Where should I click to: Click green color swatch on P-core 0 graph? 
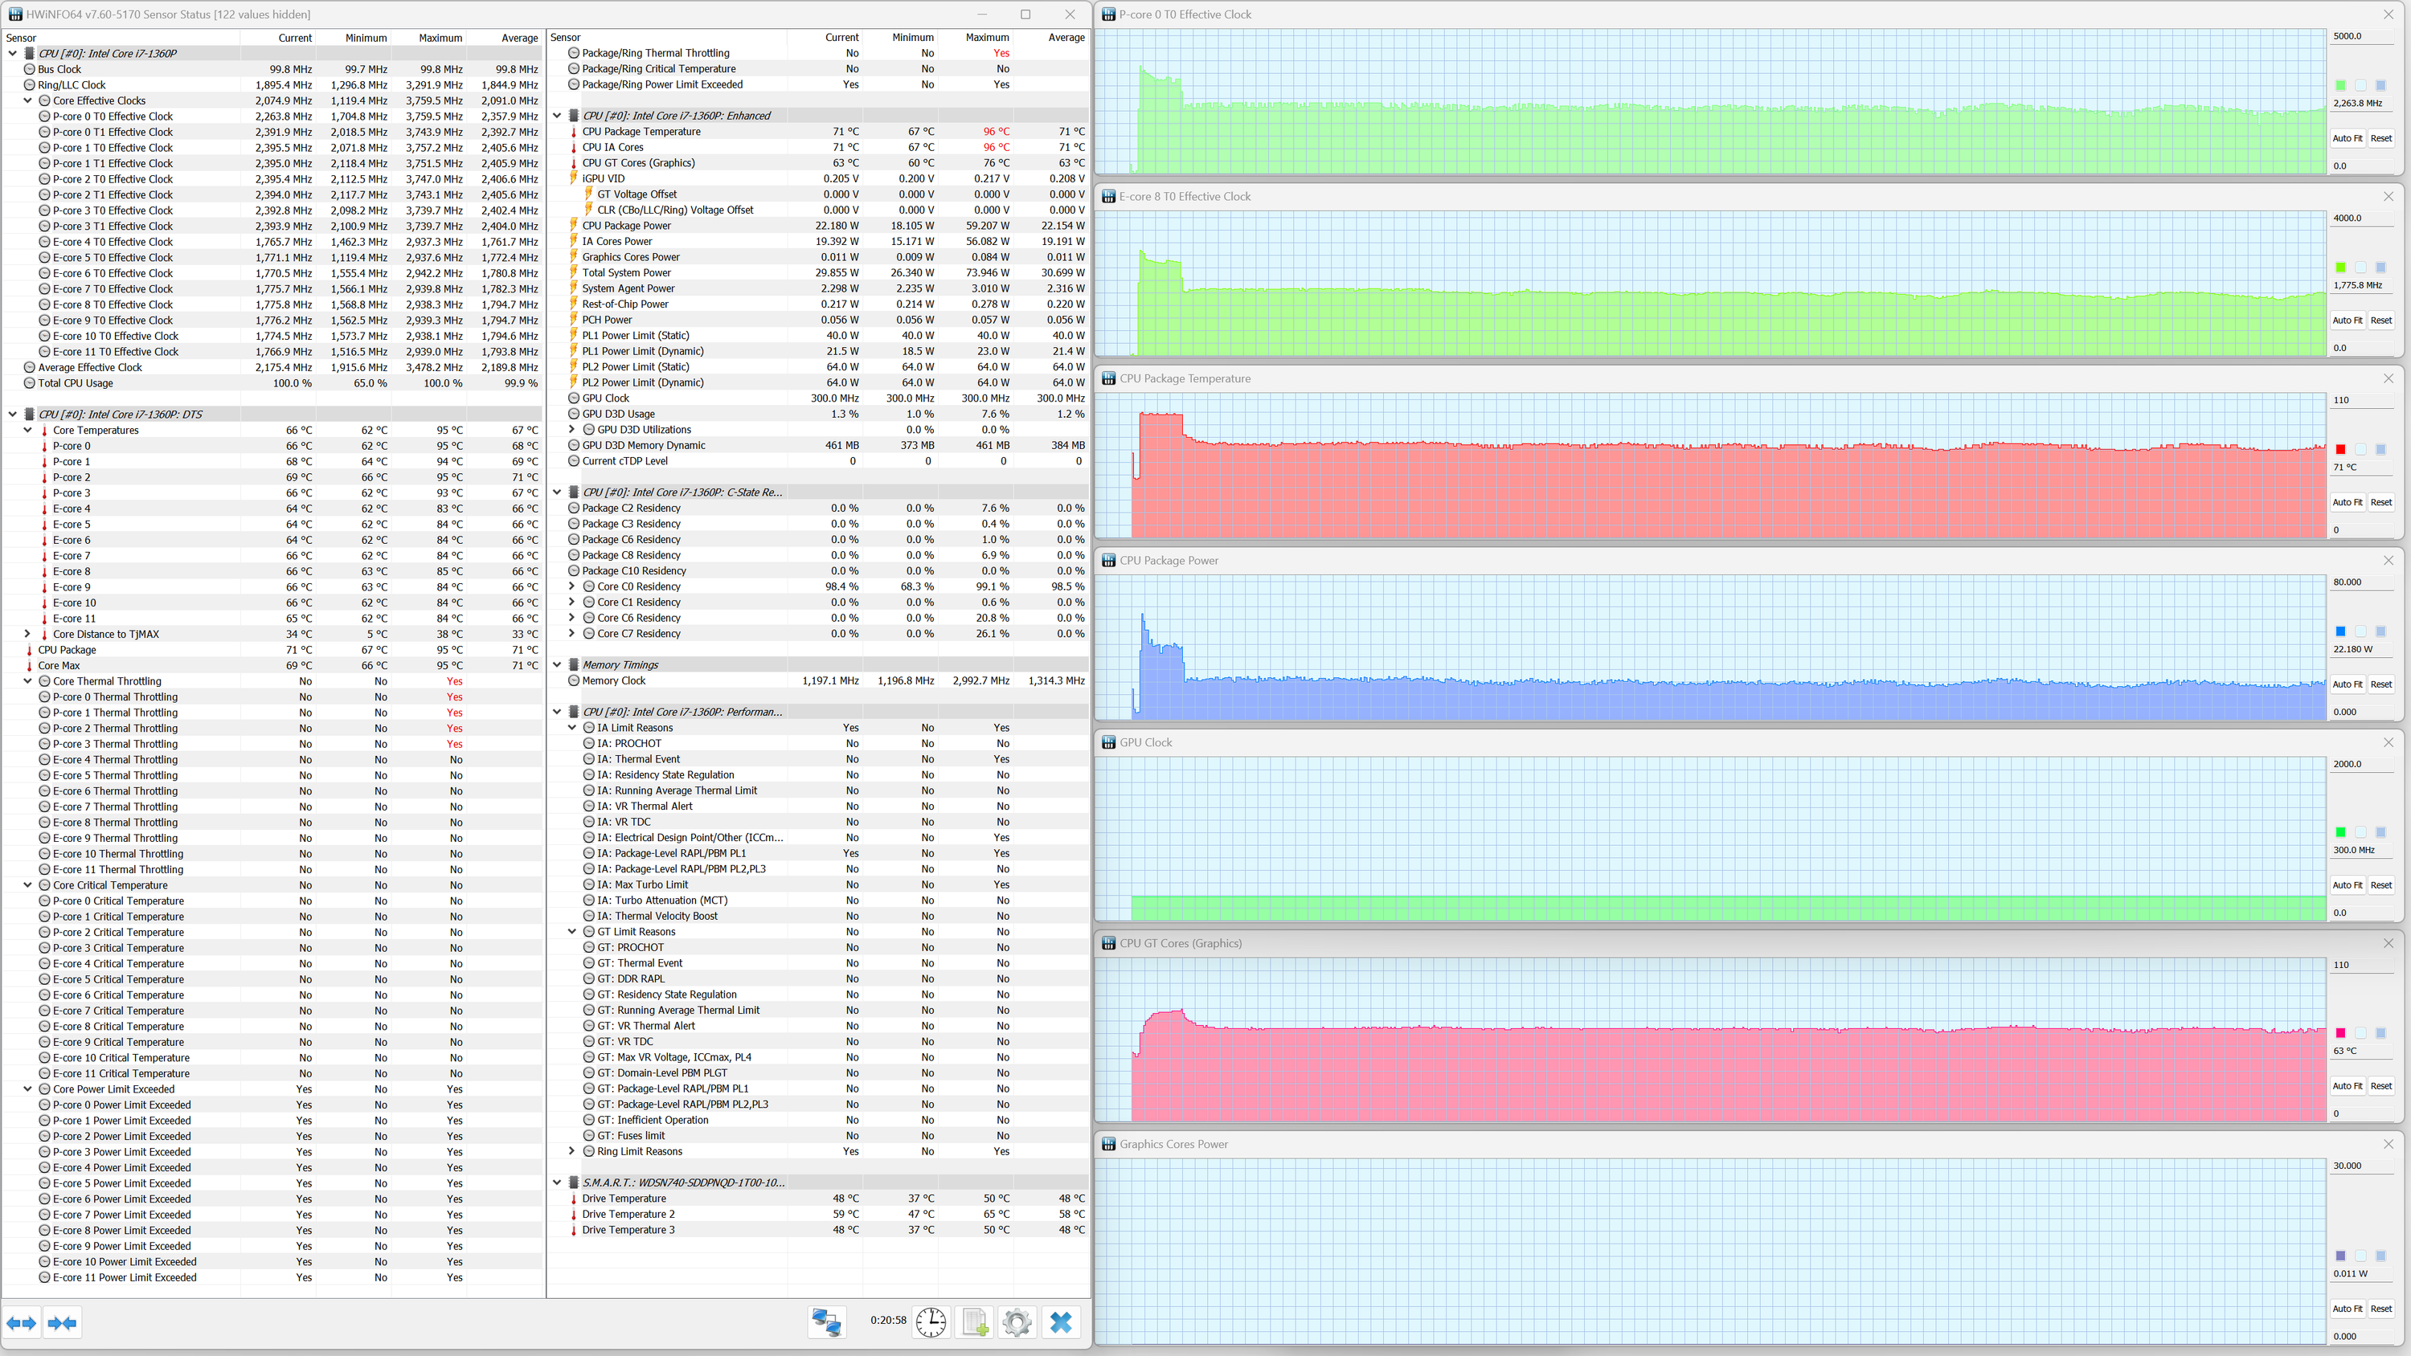tap(2339, 85)
